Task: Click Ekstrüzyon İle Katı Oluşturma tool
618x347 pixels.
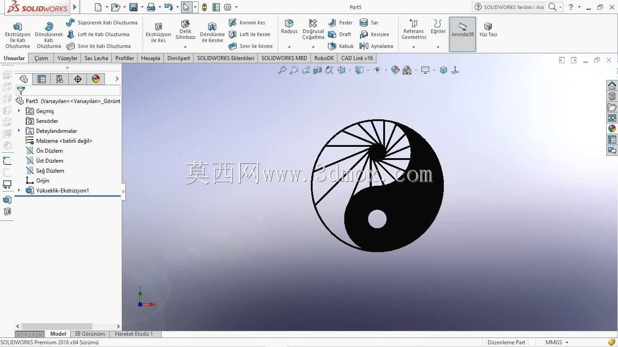Action: tap(17, 35)
